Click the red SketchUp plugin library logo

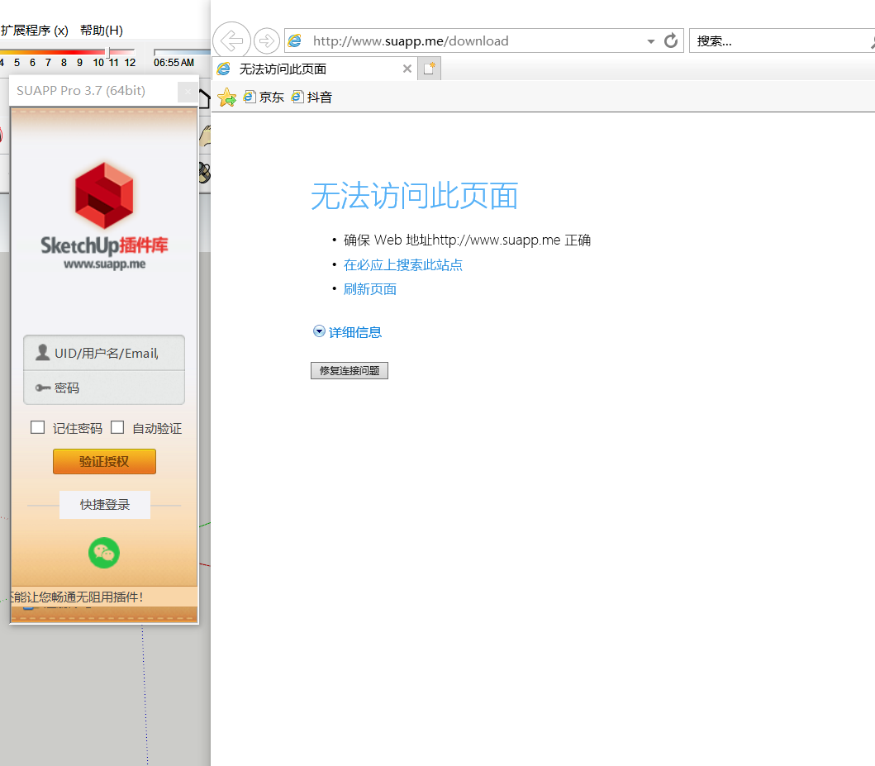tap(104, 195)
